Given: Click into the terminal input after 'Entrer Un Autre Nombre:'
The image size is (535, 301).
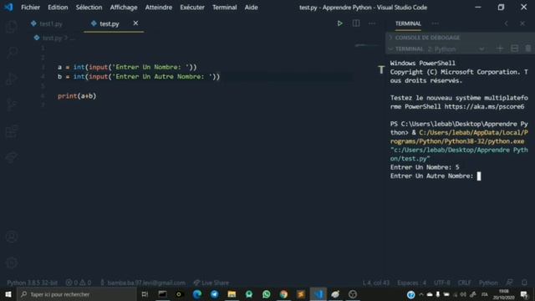Looking at the screenshot, I should [x=479, y=176].
